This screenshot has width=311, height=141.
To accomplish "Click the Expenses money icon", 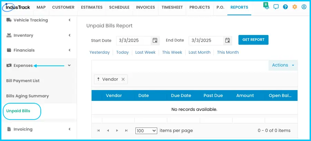I will pyautogui.click(x=9, y=65).
